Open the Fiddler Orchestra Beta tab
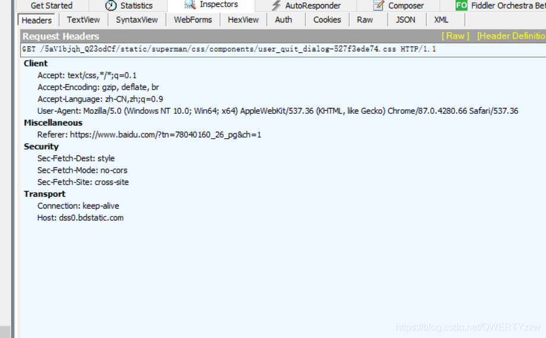This screenshot has height=338, width=546. tap(493, 5)
